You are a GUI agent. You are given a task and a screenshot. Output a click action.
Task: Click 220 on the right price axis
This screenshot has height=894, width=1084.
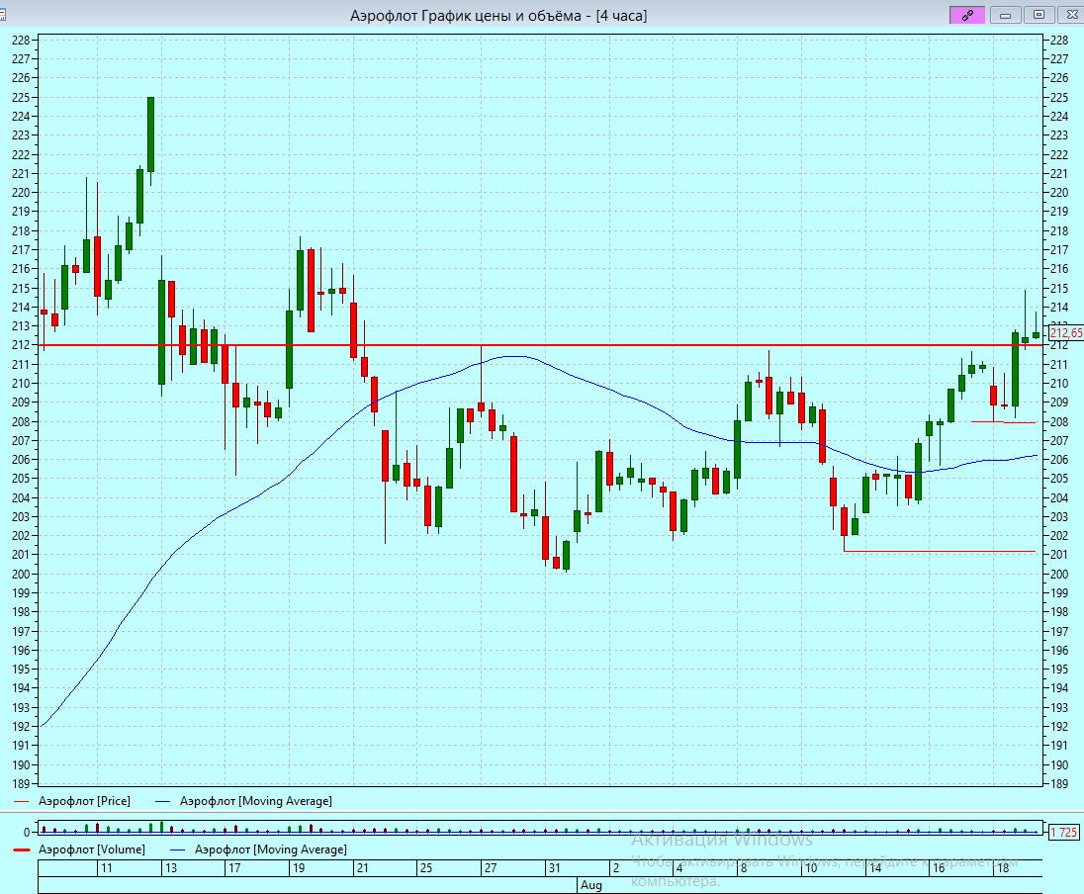(x=1059, y=193)
